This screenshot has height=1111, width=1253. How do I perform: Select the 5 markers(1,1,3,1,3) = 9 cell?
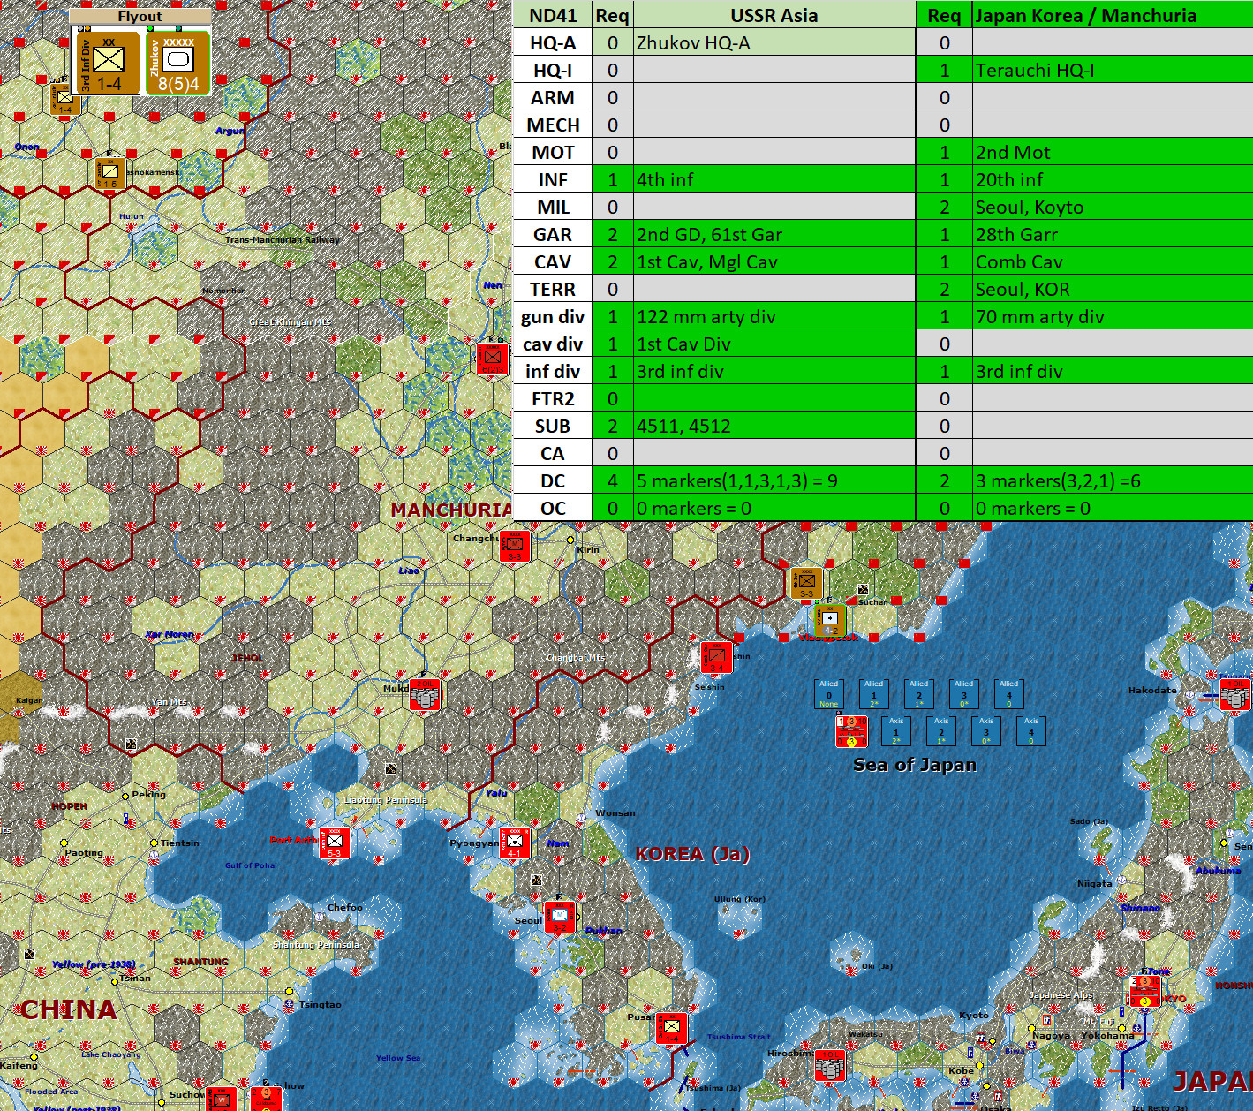(x=774, y=480)
